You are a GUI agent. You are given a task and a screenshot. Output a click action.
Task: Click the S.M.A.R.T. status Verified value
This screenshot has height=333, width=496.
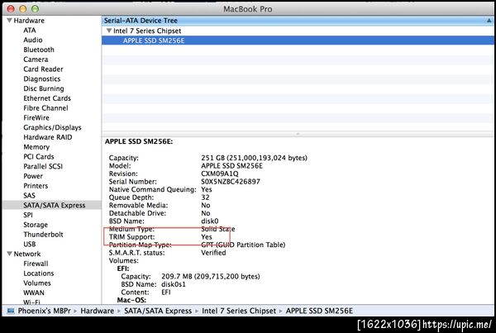(x=213, y=253)
